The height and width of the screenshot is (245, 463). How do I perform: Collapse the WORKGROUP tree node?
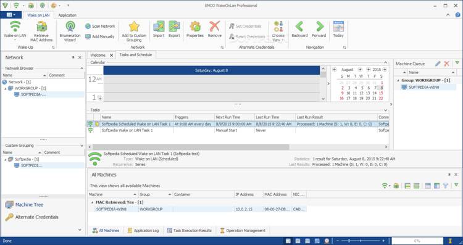click(x=6, y=88)
